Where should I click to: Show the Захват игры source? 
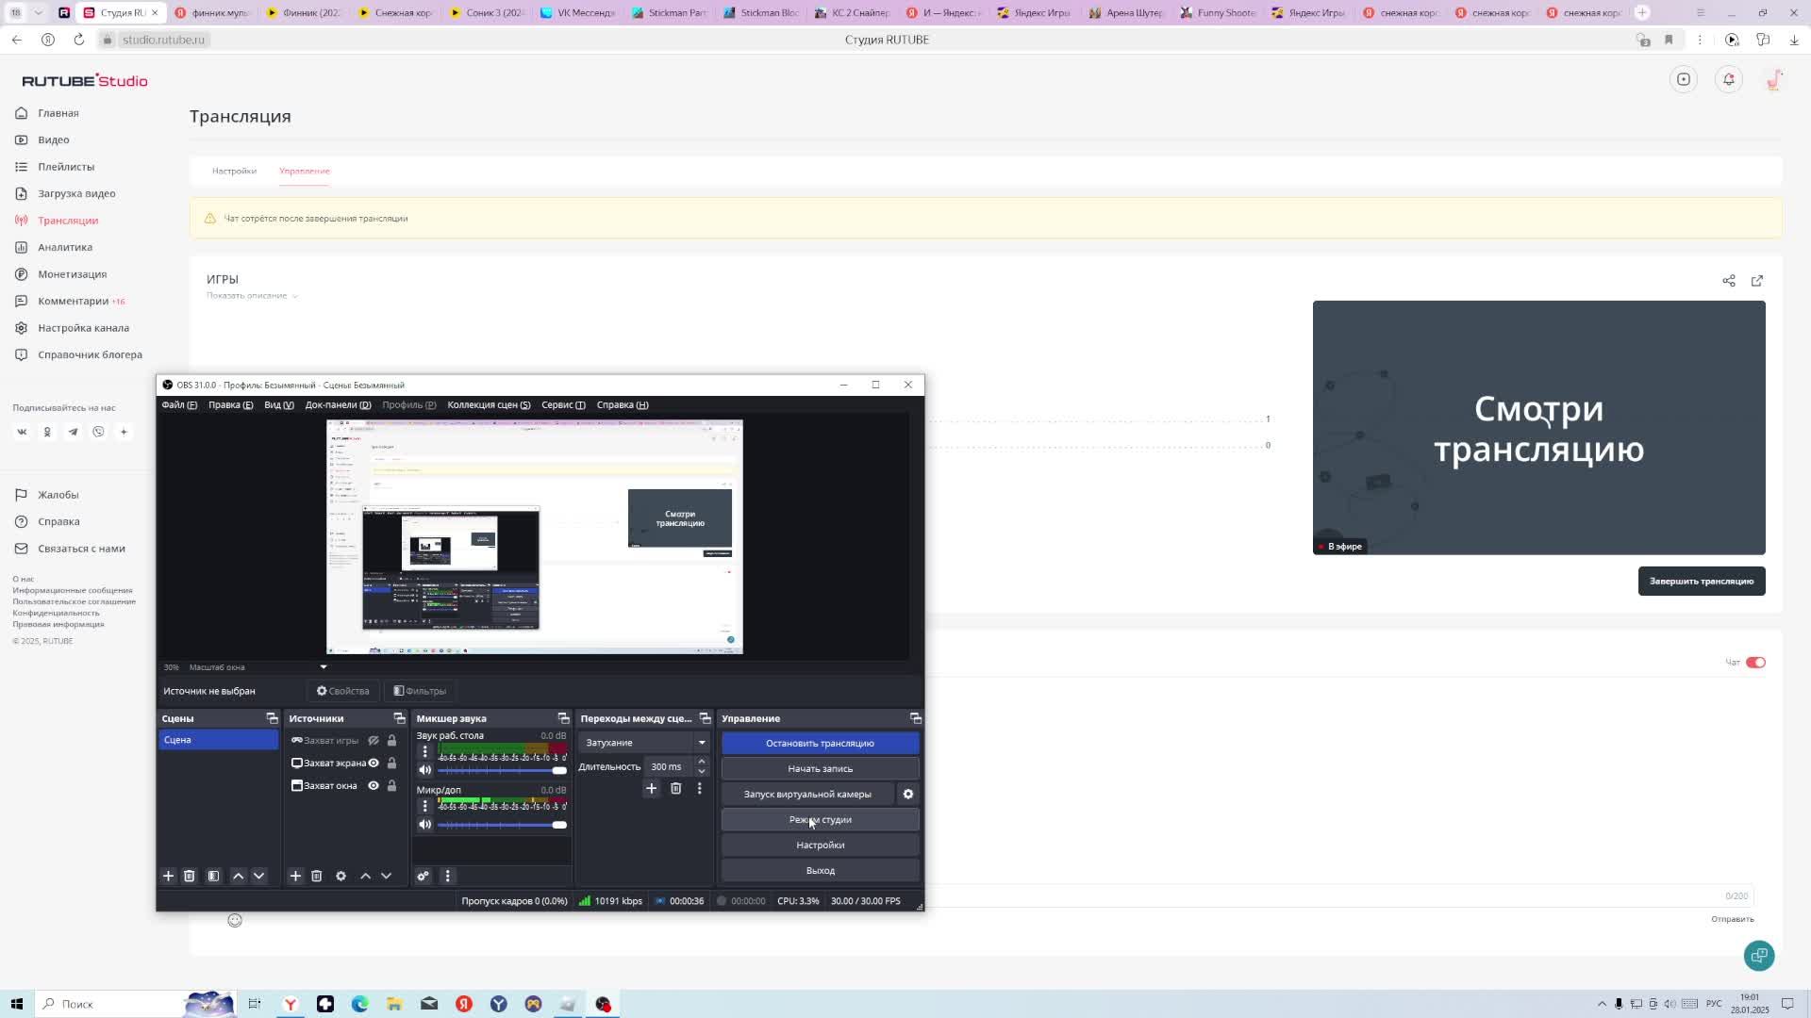pyautogui.click(x=374, y=740)
